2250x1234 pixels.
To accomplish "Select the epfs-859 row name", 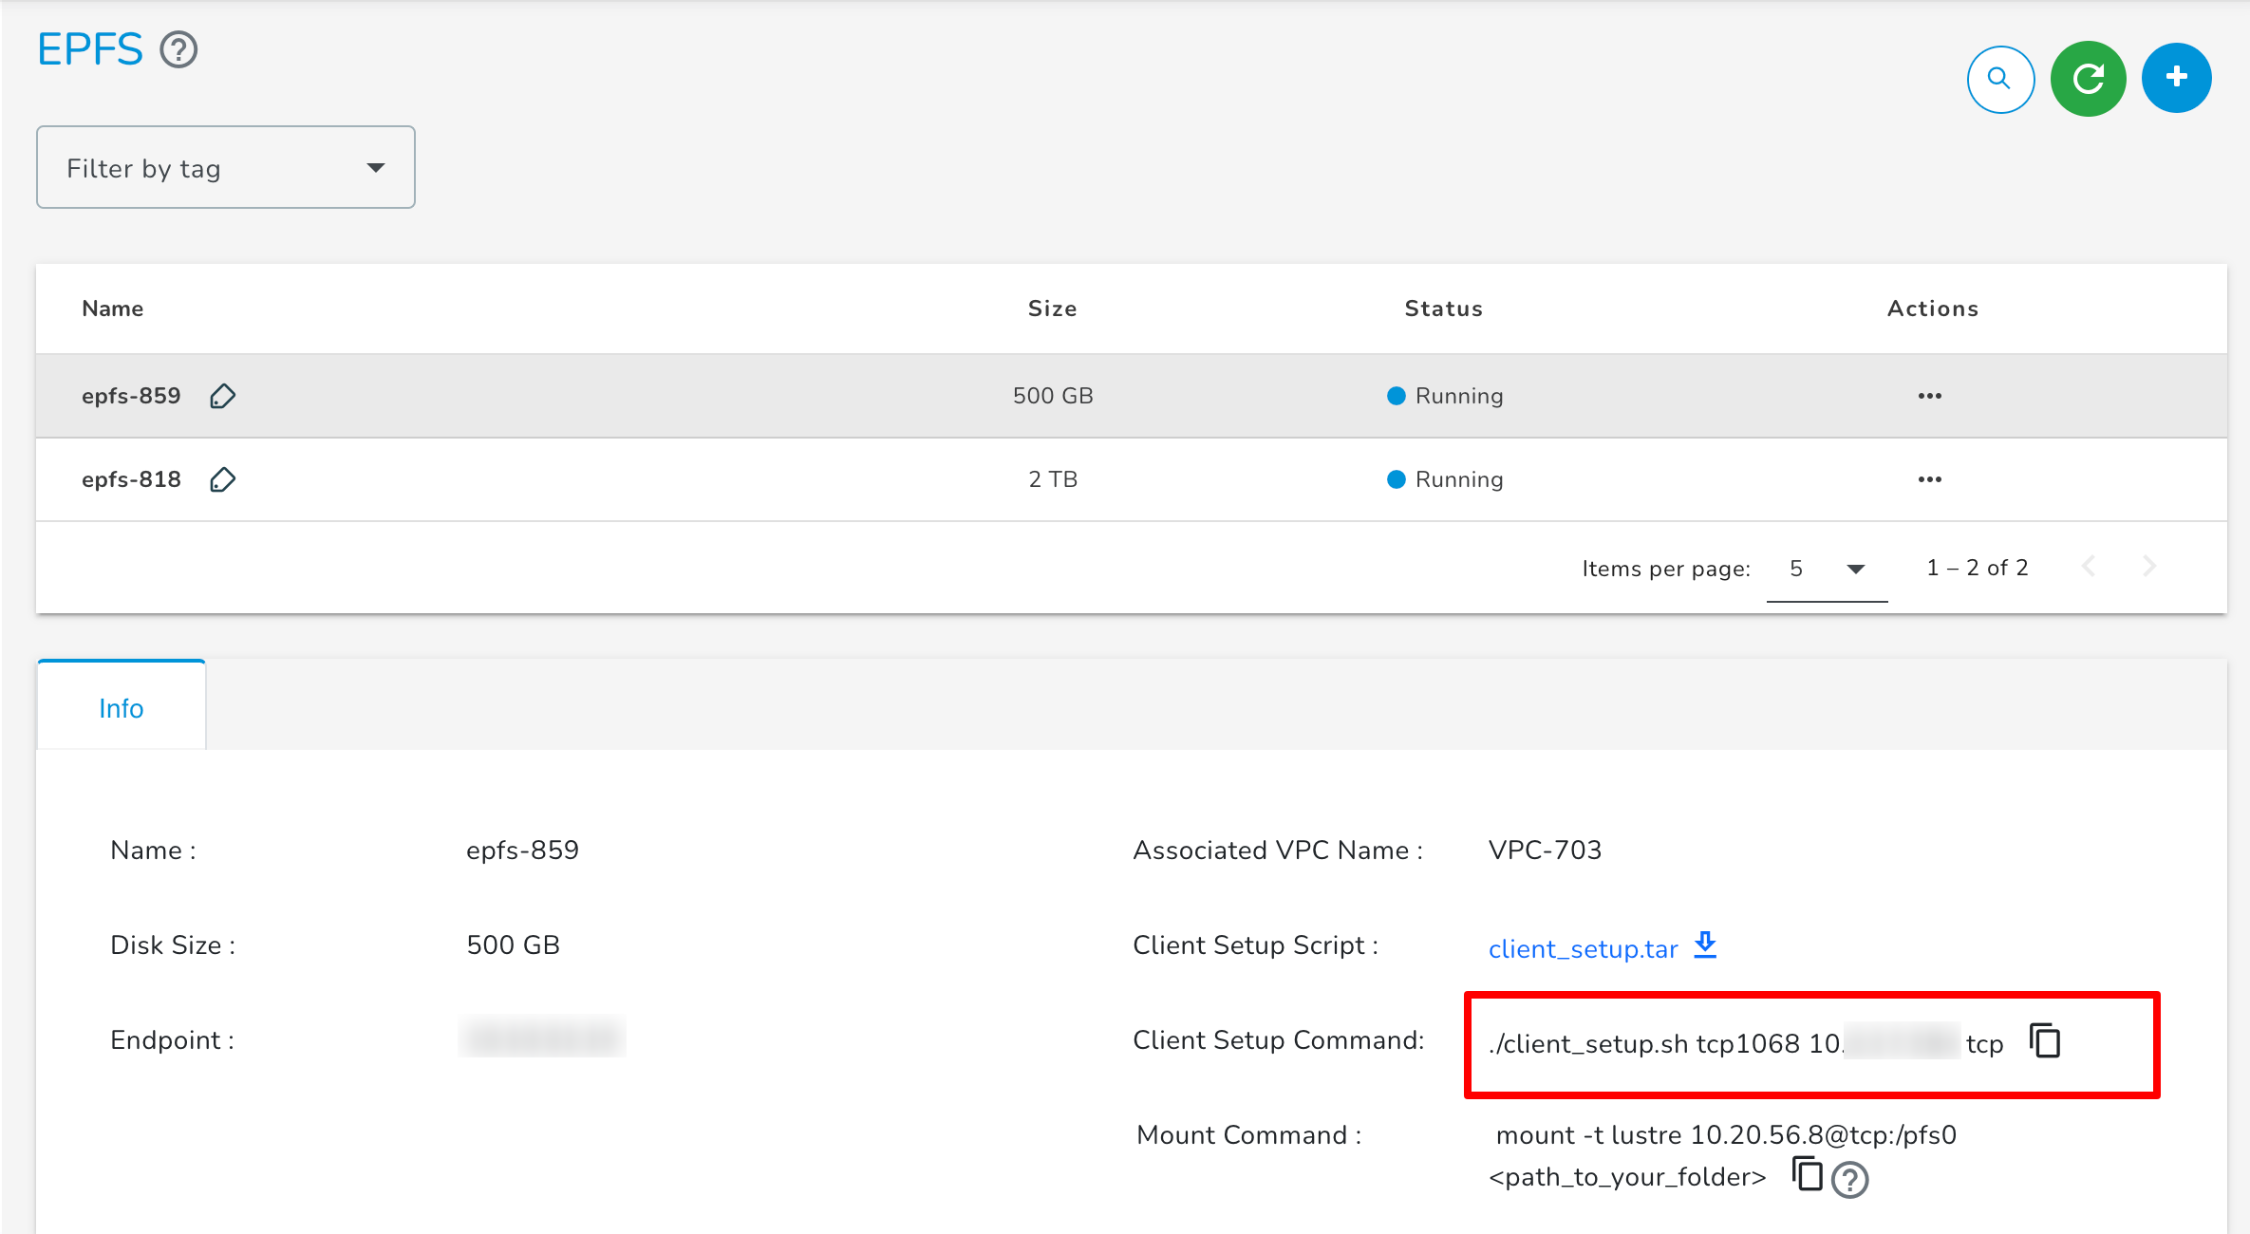I will click(x=131, y=396).
